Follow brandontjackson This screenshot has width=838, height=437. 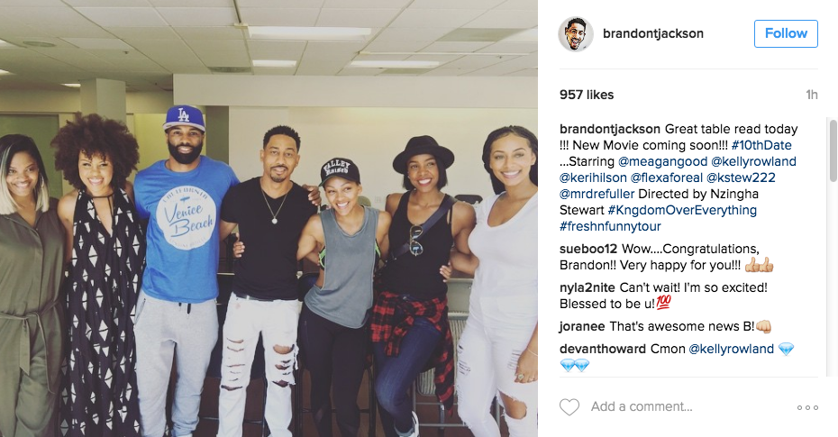pyautogui.click(x=786, y=33)
